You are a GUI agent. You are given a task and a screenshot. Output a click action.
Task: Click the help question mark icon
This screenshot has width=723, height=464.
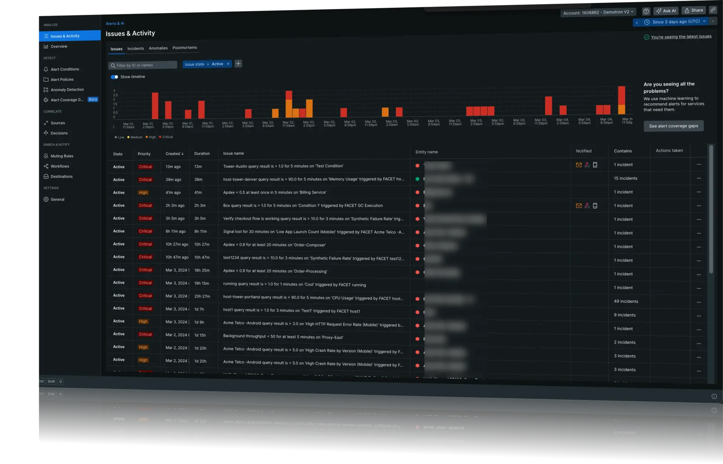(x=646, y=11)
